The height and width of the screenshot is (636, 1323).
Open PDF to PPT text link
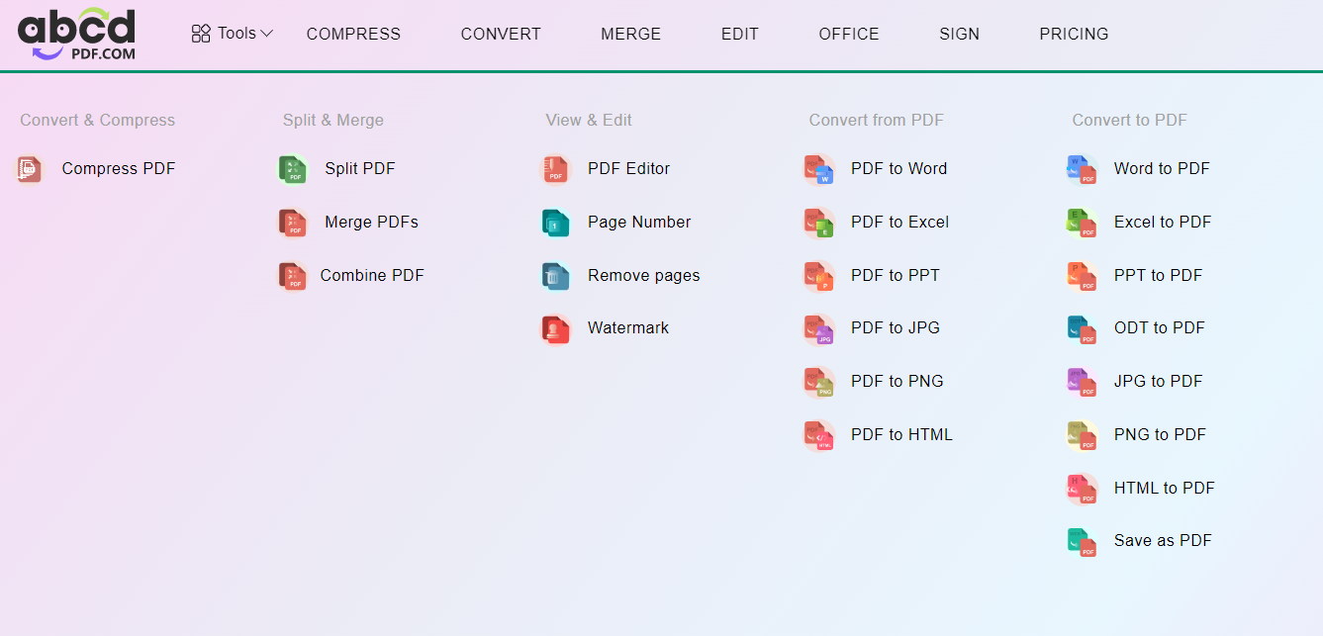pos(895,276)
